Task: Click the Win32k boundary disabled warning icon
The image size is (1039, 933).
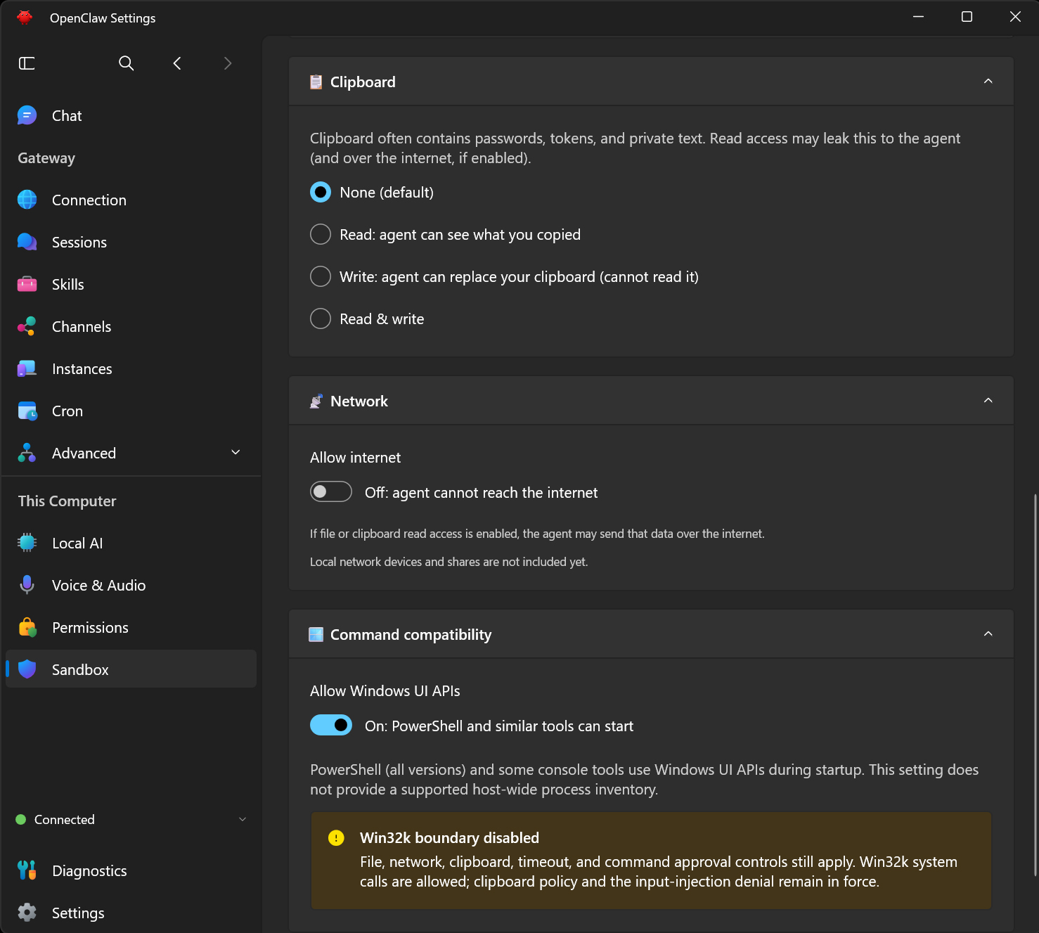Action: 336,838
